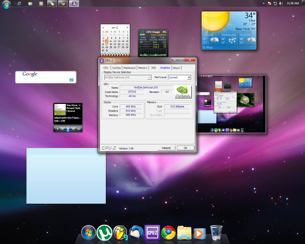This screenshot has height=244, width=305.
Task: Click the album art in media gadget
Action: click(60, 110)
